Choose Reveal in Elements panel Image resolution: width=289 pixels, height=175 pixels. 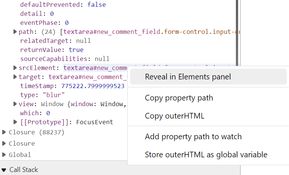(208, 77)
